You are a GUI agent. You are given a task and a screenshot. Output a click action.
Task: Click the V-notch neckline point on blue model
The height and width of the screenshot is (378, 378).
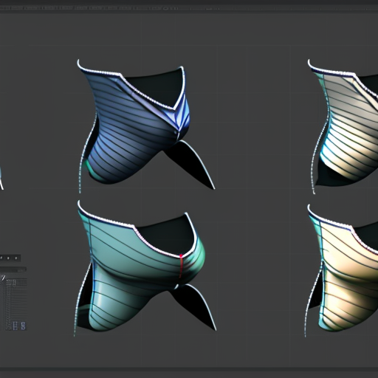173,109
